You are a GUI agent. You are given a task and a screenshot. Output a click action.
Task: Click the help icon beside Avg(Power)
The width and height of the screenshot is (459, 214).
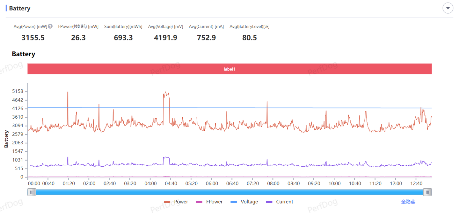pyautogui.click(x=50, y=26)
